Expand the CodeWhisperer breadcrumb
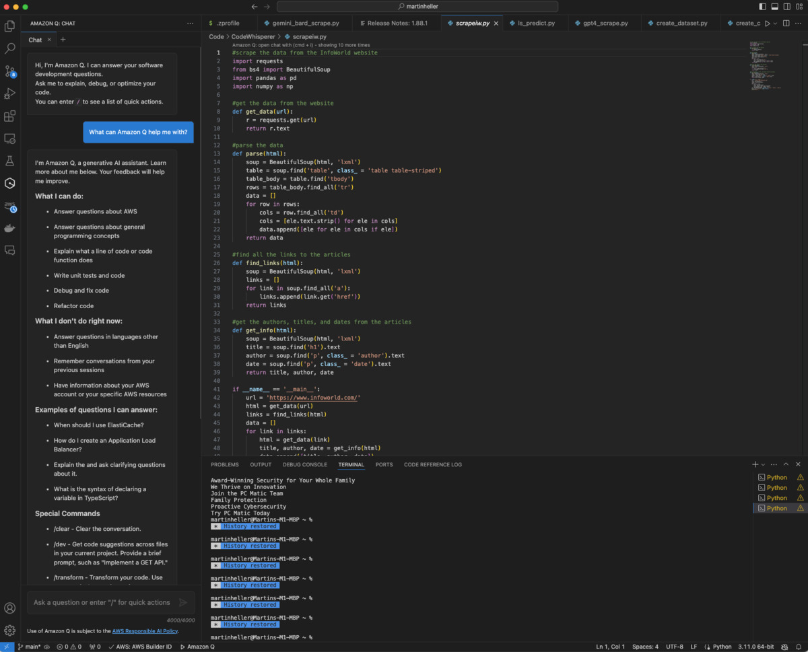Screen dimensions: 808x652 (x=254, y=36)
